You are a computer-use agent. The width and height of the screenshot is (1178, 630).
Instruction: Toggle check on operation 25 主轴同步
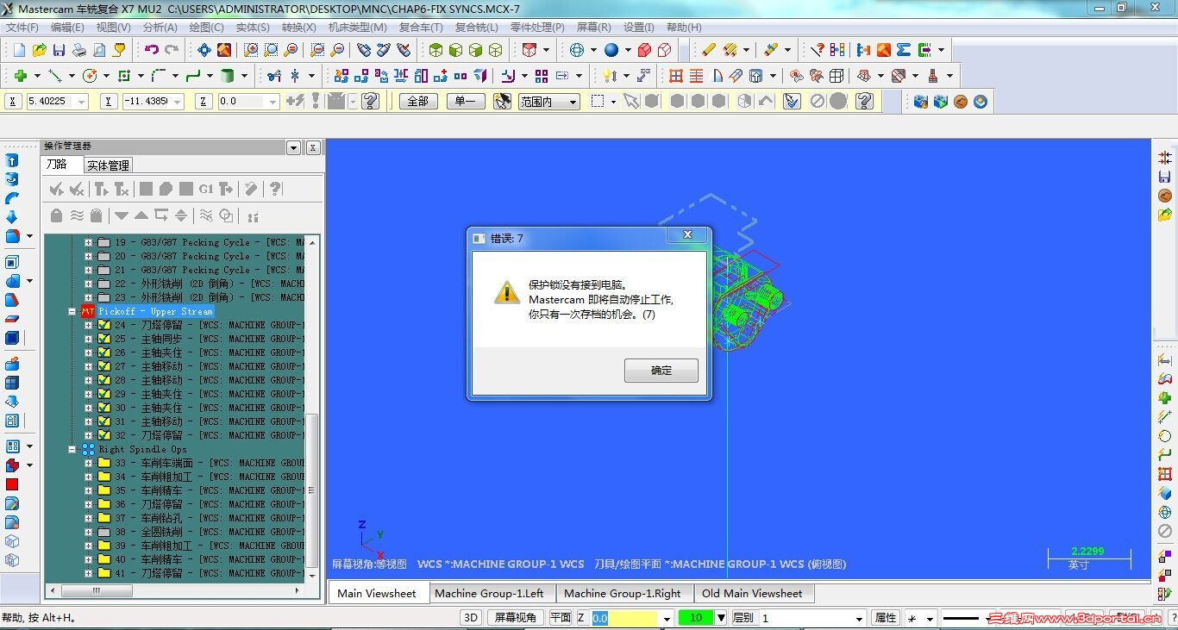coord(104,339)
